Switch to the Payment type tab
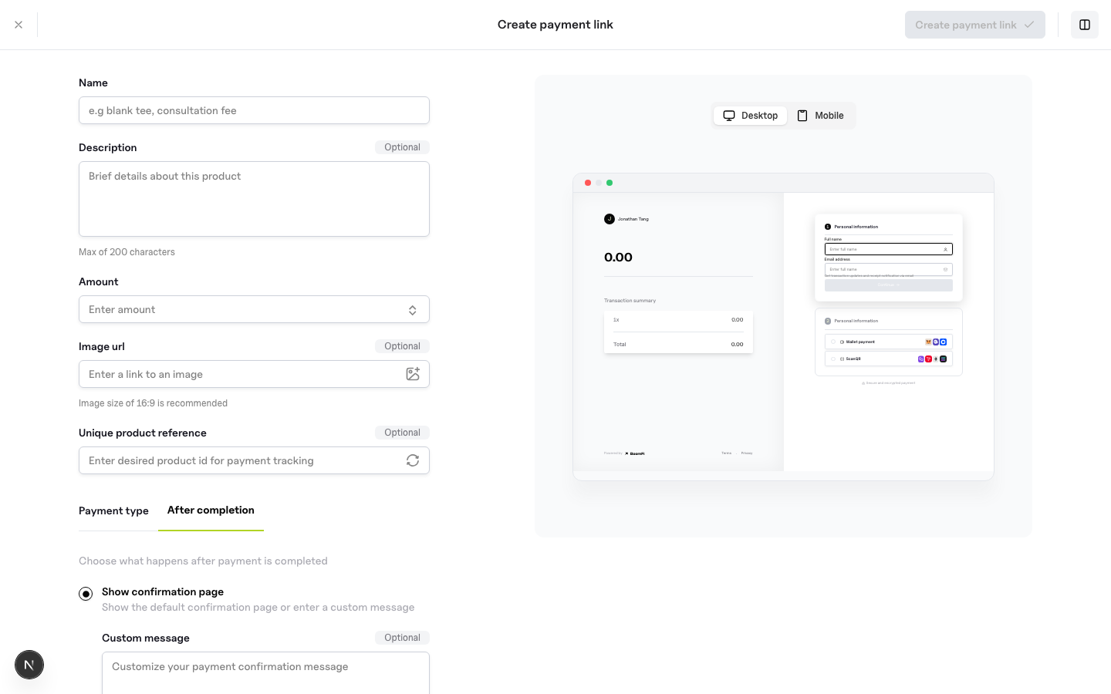 pos(113,510)
